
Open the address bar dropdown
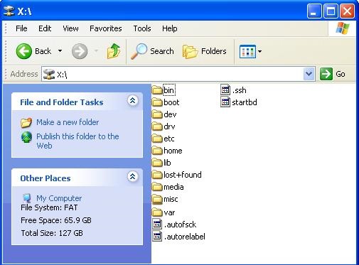click(x=309, y=74)
